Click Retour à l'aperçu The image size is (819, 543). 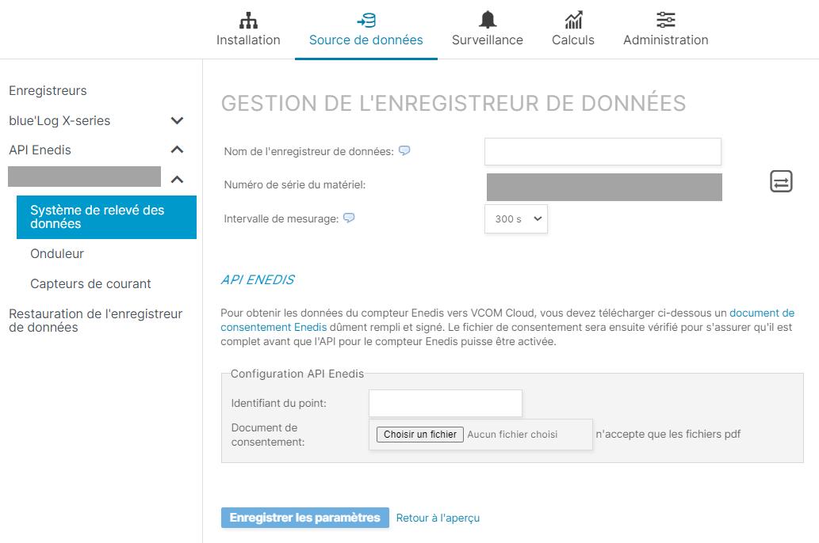coord(437,518)
